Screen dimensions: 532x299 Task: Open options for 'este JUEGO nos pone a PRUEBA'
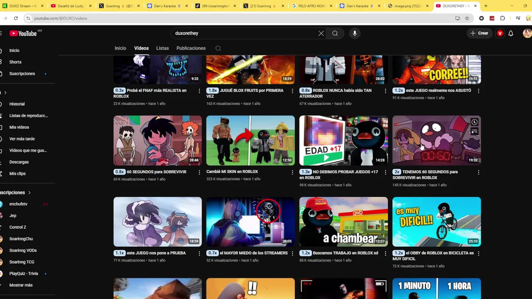(199, 253)
